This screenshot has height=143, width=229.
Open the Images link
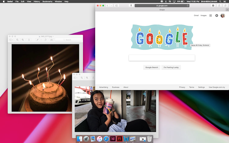point(204,15)
